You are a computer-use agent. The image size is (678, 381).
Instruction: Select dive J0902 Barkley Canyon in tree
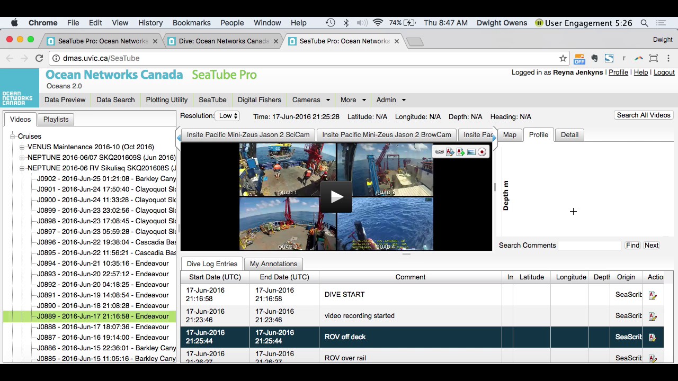[x=106, y=179]
